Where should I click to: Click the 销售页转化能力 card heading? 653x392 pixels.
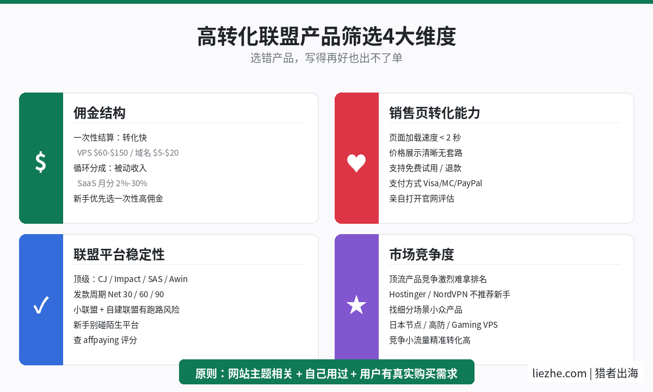click(435, 113)
